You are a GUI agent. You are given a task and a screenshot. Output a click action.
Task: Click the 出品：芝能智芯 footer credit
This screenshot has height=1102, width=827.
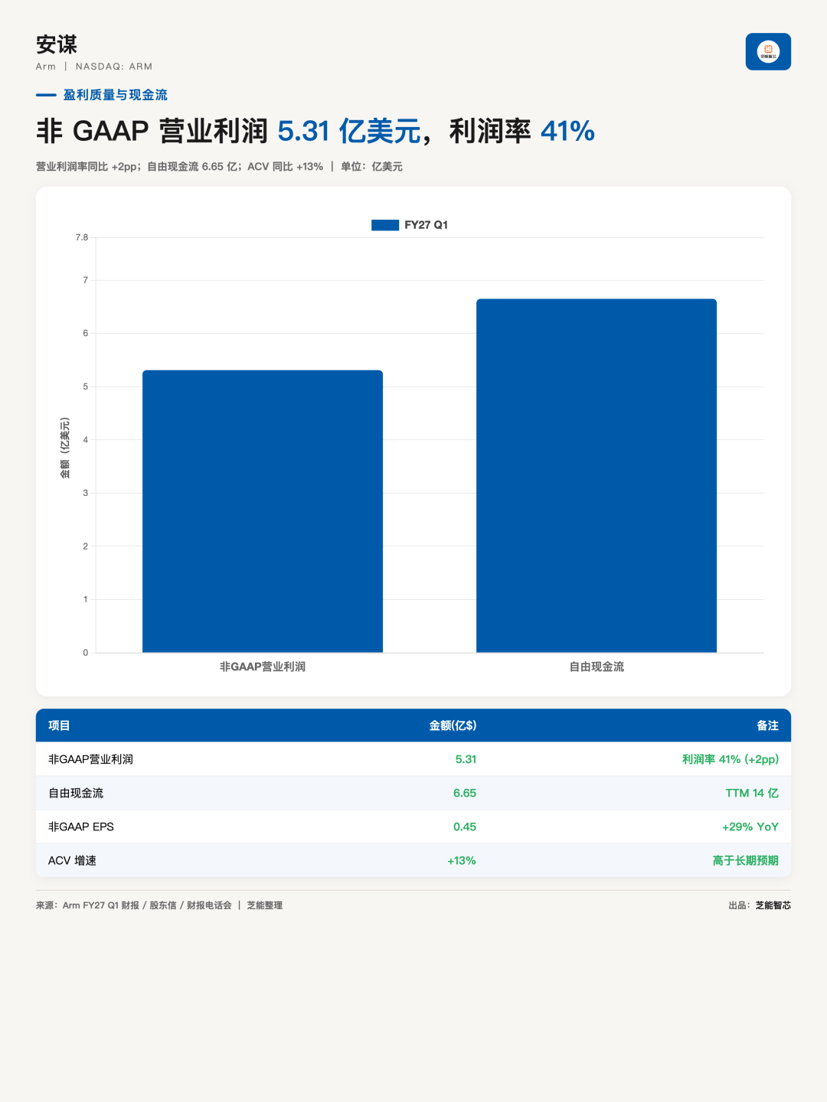tap(760, 905)
